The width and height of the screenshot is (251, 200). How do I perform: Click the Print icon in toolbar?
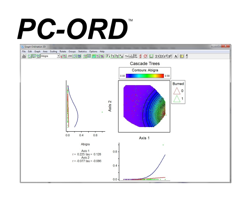[x=24, y=56]
